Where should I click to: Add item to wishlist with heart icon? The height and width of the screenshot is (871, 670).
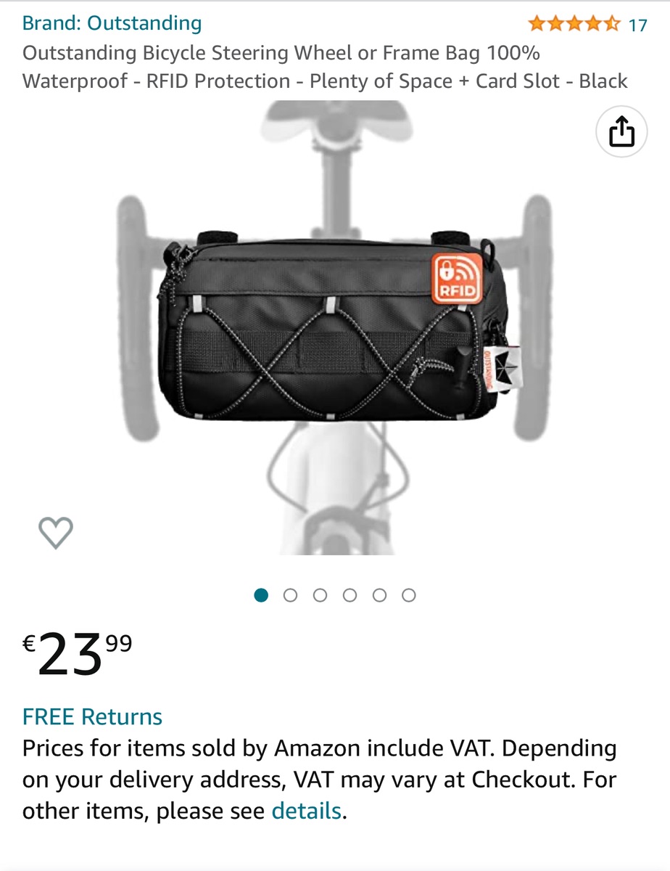56,533
